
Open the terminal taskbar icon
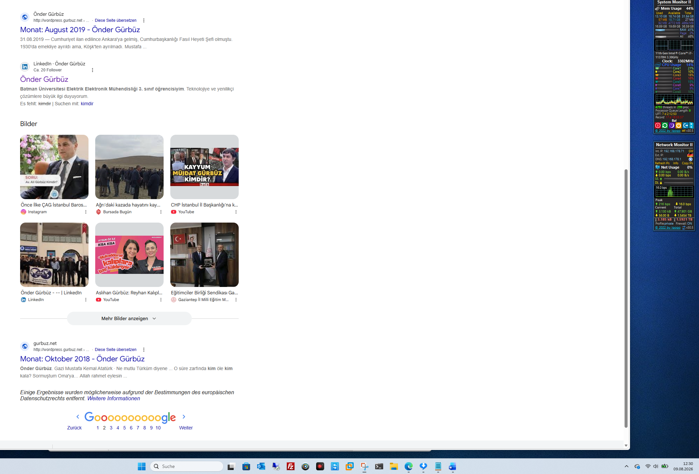[x=379, y=466]
